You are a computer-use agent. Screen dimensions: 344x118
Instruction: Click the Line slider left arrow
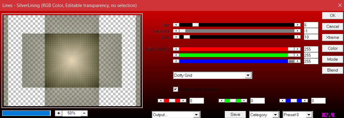coord(176,37)
